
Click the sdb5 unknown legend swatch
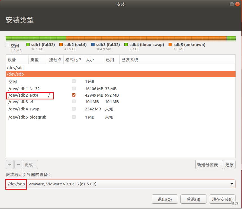click(x=170, y=45)
